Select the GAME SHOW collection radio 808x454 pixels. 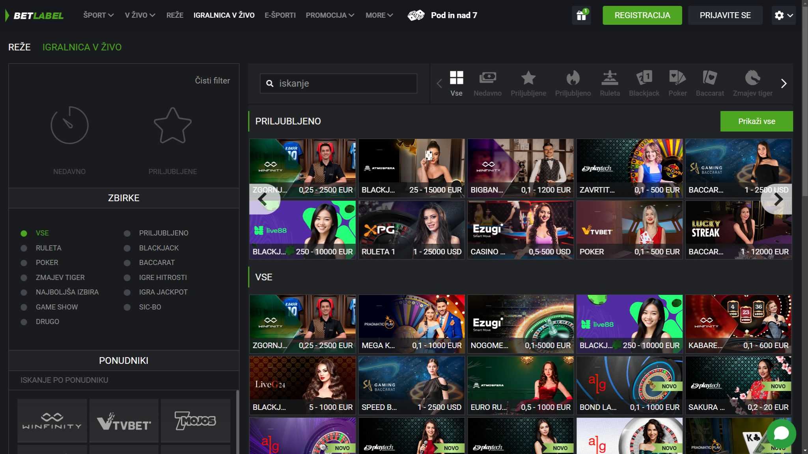pos(24,307)
